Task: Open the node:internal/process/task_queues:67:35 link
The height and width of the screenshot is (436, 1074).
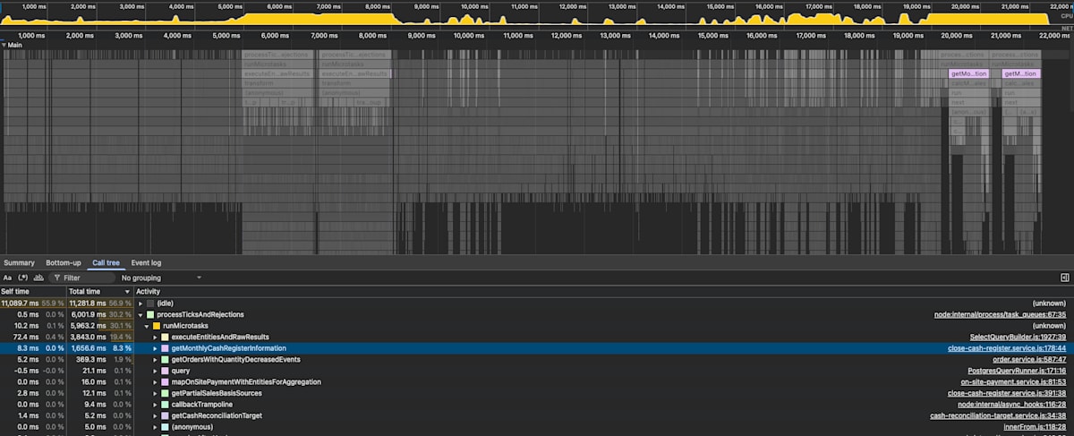Action: coord(1000,315)
